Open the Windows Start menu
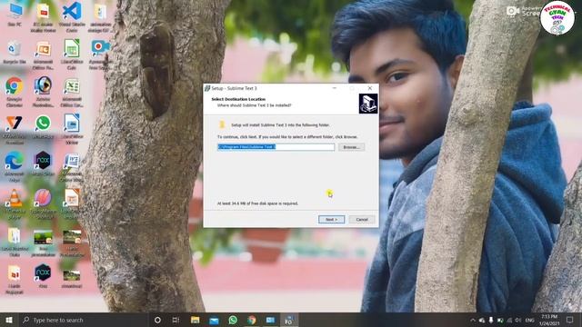This screenshot has height=327, width=582. [9, 320]
